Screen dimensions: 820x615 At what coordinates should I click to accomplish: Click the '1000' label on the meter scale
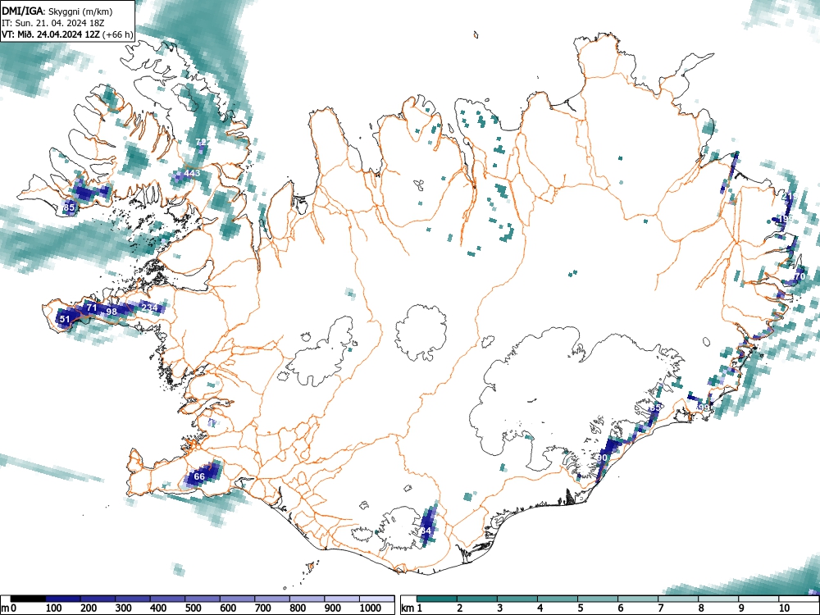point(371,608)
